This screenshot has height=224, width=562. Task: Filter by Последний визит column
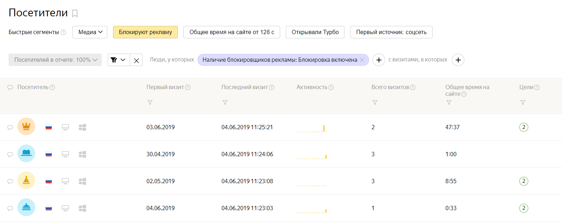click(225, 102)
